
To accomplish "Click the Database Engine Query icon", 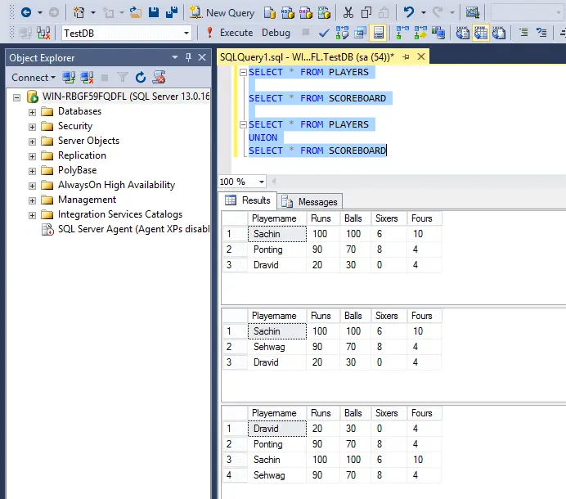I will [270, 13].
